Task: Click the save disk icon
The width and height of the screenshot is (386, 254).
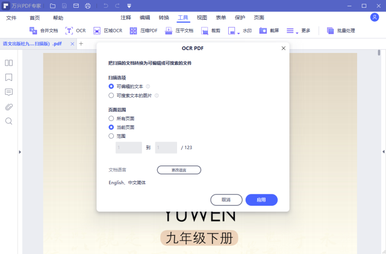Action: coord(64,6)
